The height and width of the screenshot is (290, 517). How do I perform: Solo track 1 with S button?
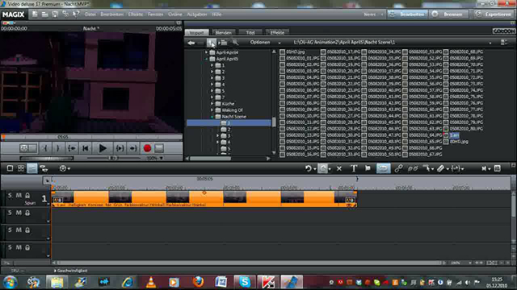pyautogui.click(x=10, y=196)
